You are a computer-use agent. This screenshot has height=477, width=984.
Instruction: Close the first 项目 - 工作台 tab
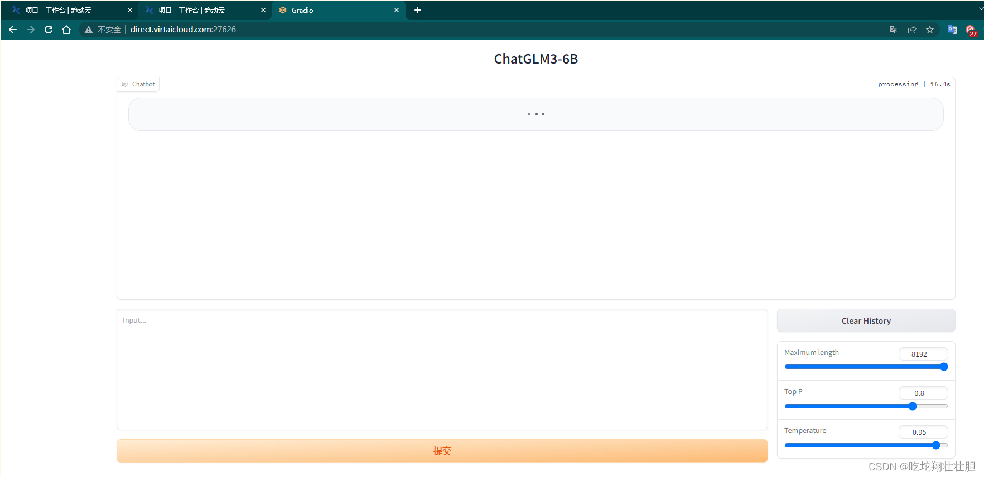(130, 10)
